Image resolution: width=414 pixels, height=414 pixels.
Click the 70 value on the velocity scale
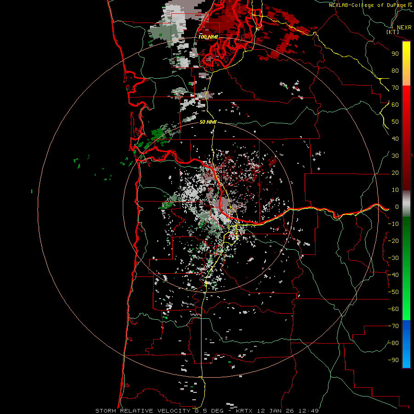click(395, 88)
